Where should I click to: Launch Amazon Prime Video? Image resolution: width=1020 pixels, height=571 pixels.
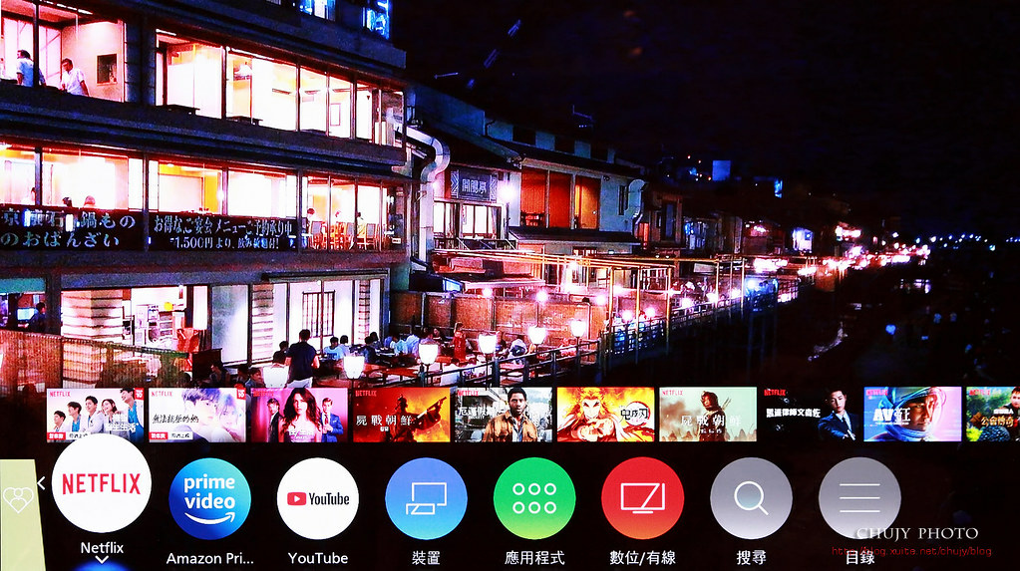209,499
